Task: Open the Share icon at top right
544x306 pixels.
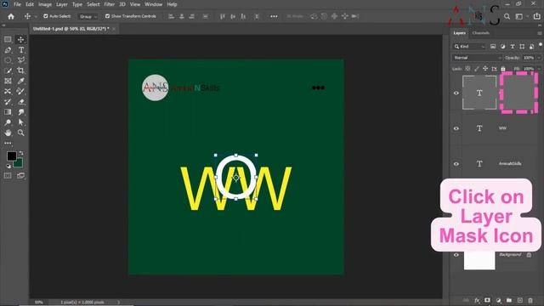Action: pyautogui.click(x=536, y=16)
